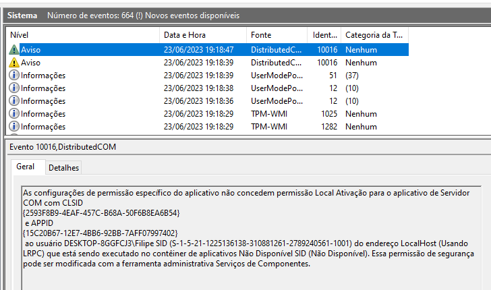Select Informações level text of the 19:18:38 event
The image size is (491, 290).
tap(43, 88)
